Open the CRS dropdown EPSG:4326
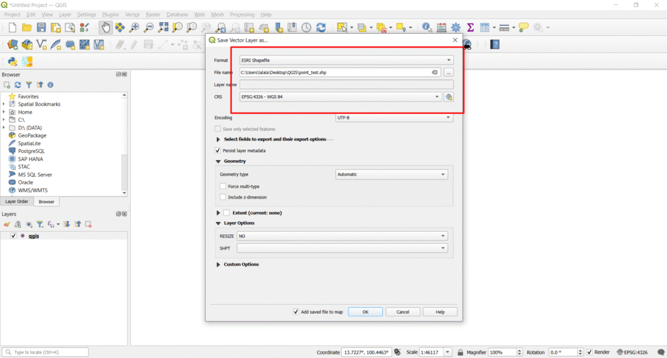Screen dimensions: 667x358 [x=340, y=97]
